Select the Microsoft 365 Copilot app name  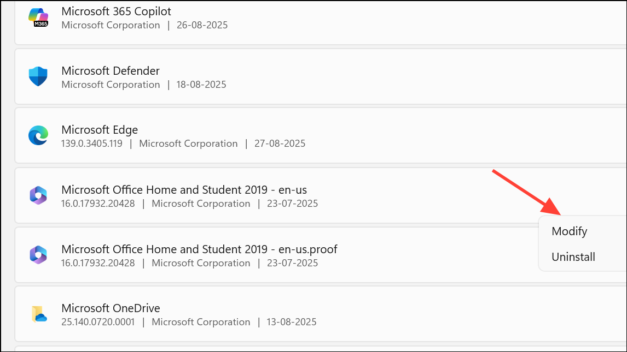[x=116, y=11]
